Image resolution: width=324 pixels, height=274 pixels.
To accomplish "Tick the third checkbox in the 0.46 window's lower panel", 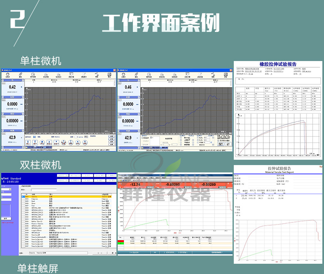I will (181, 143).
